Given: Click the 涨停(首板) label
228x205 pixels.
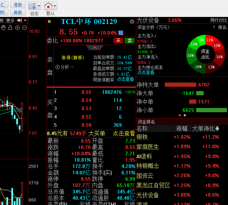Looking at the screenshot, I should pos(73,58).
